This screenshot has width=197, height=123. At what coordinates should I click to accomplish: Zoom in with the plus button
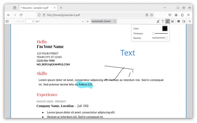point(88,21)
